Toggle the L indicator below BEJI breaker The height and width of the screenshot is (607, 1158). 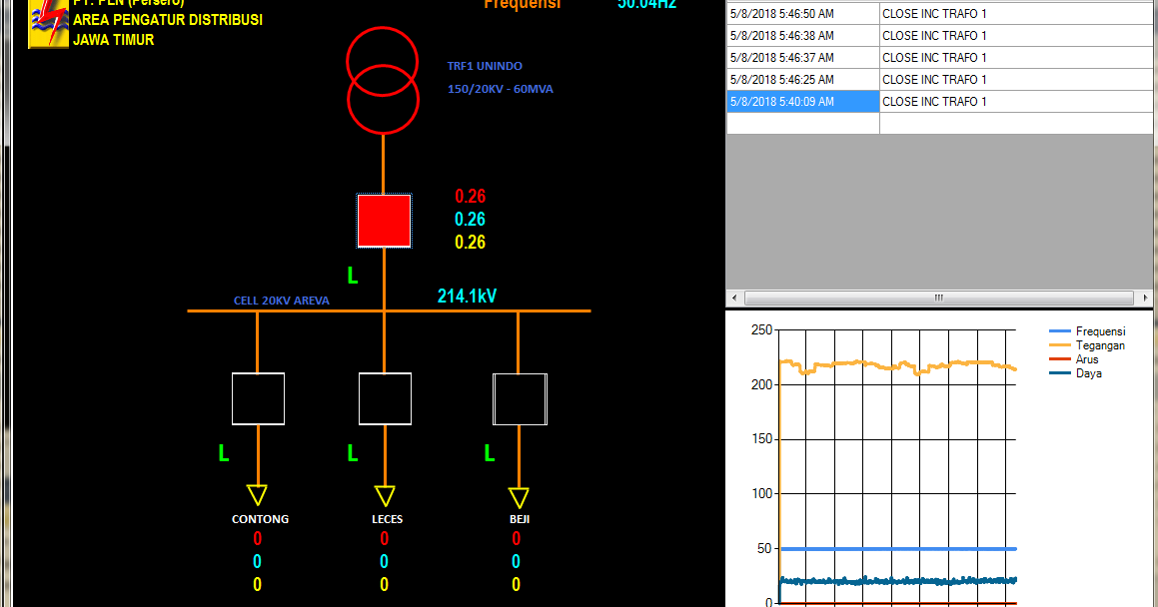tap(489, 452)
